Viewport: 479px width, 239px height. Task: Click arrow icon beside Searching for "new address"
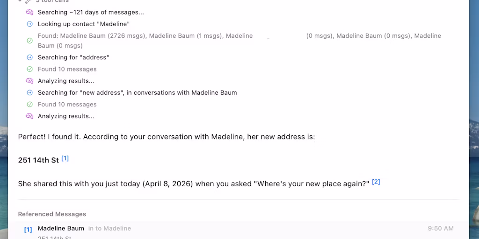point(30,92)
